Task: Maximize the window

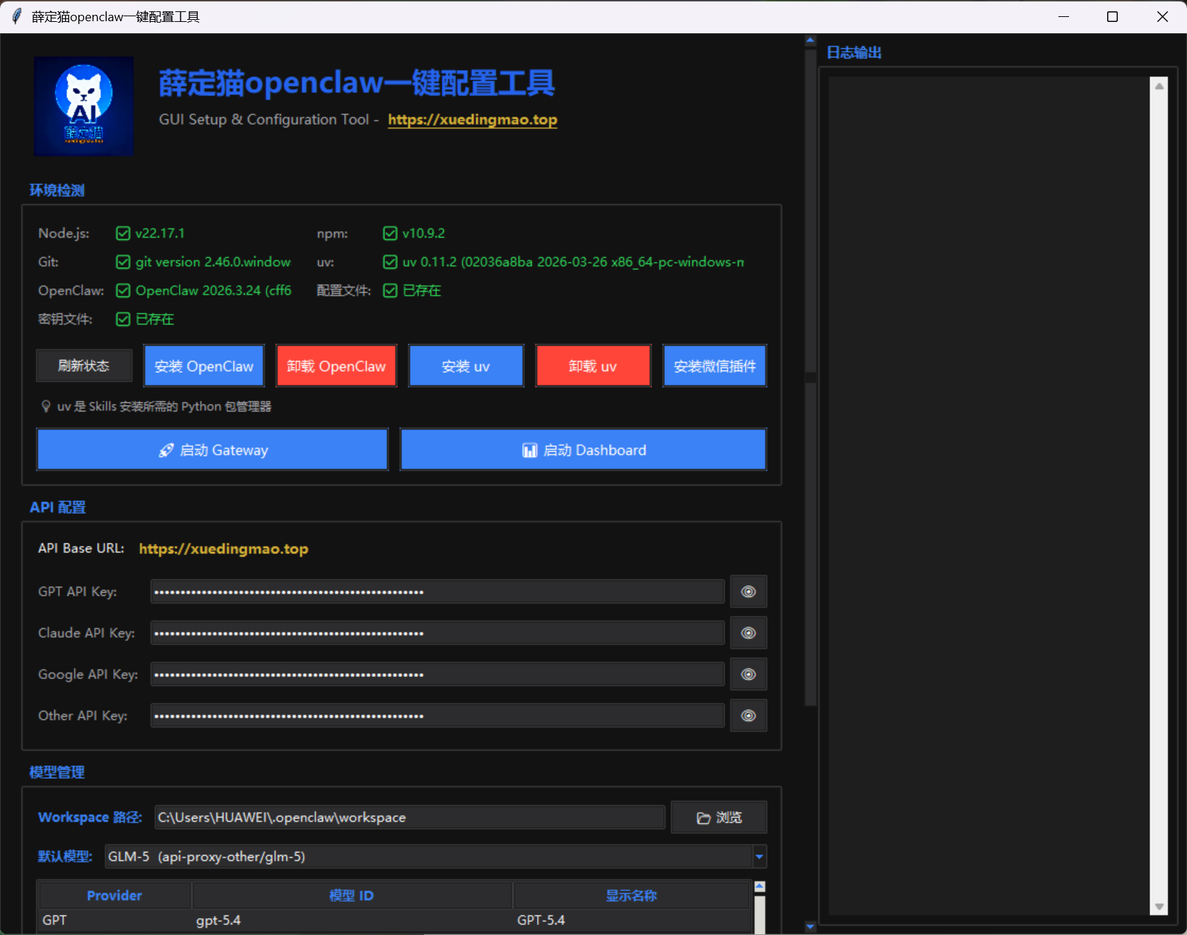Action: click(x=1112, y=16)
